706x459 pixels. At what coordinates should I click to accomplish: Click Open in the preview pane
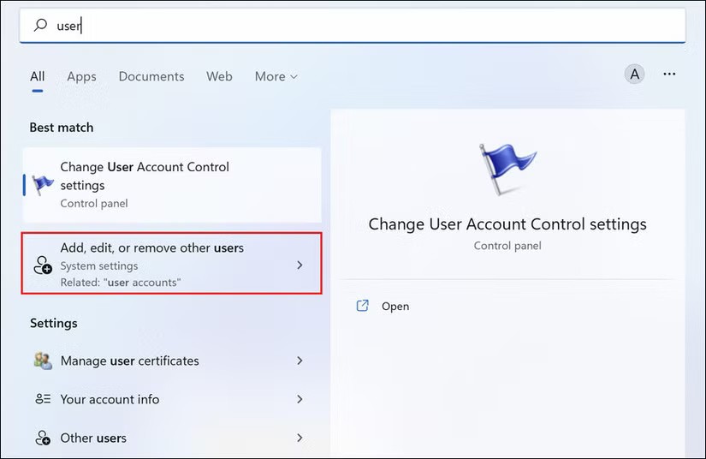[395, 306]
